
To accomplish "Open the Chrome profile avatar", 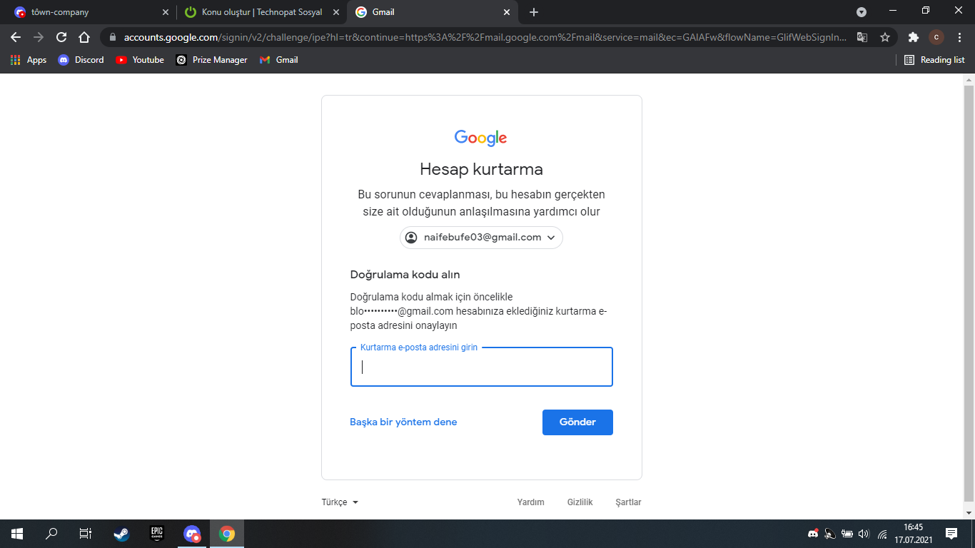I will 936,37.
